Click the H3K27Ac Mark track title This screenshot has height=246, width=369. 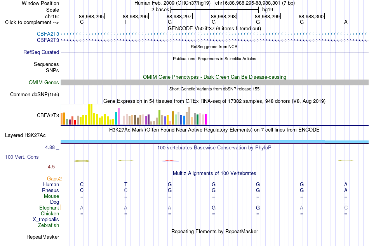214,130
